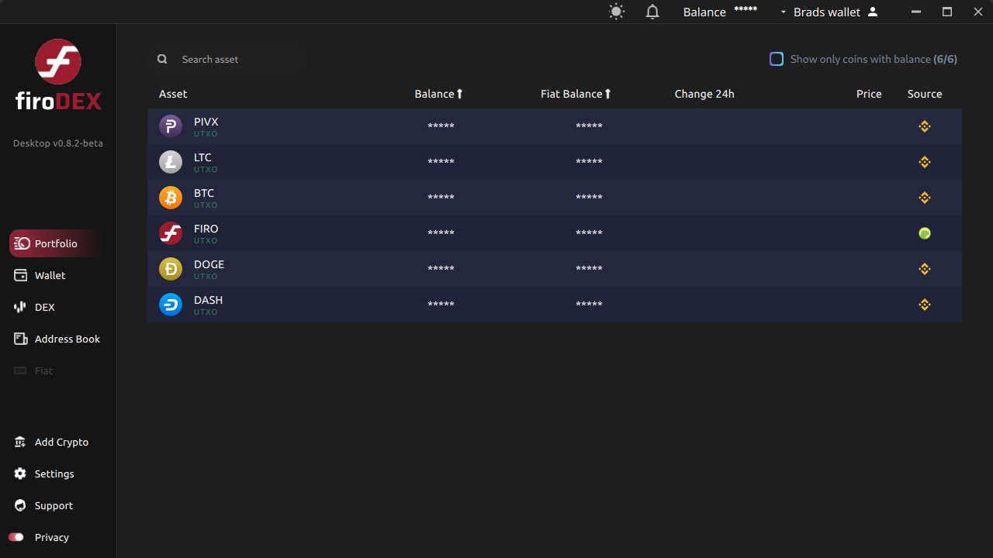
Task: Sort by the Balance column arrow
Action: coord(459,94)
